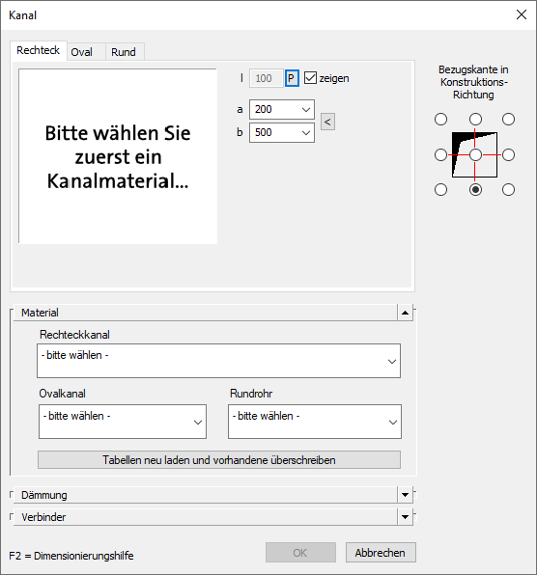Click the duct preview placeholder image
Viewport: 537px width, 575px height.
point(118,156)
